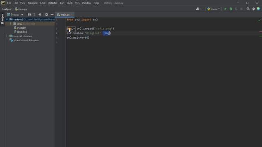The width and height of the screenshot is (262, 147).
Task: Open Search Everywhere magnifier
Action: [x=248, y=9]
